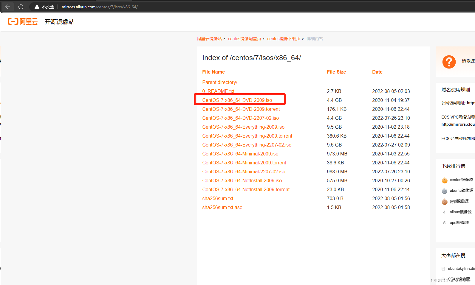Download CentOS-7-x86_64-DVD-2009.iso
Screen dimensions: 475x285
tap(237, 100)
